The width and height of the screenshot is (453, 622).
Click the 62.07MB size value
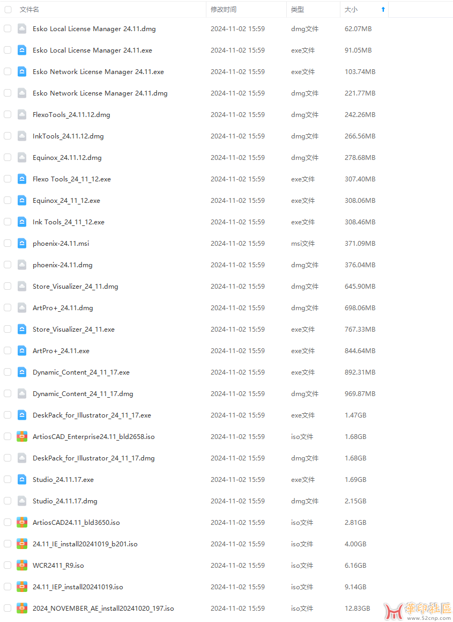(x=358, y=29)
